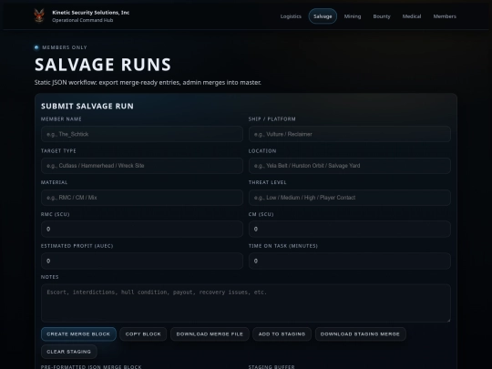Screen dimensions: 492x369
Task: Click the Clear Staging button
Action: 68,352
